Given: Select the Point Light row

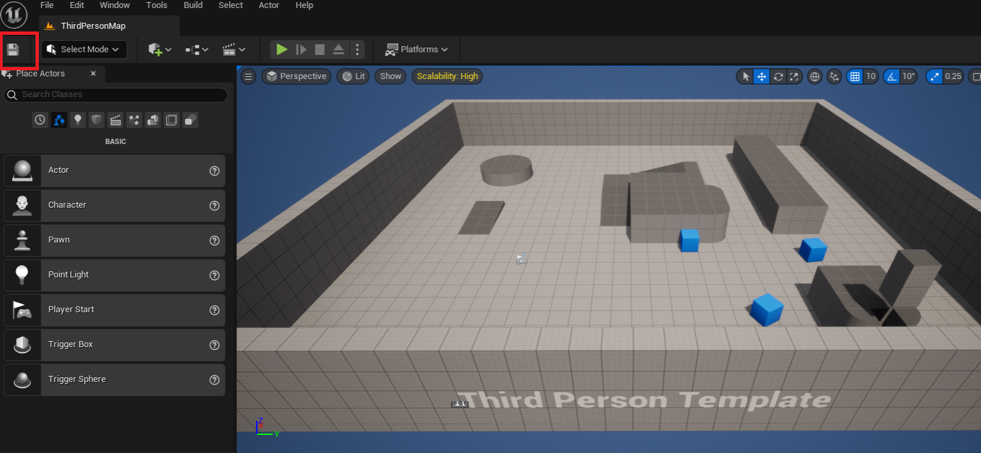Looking at the screenshot, I should [x=115, y=275].
